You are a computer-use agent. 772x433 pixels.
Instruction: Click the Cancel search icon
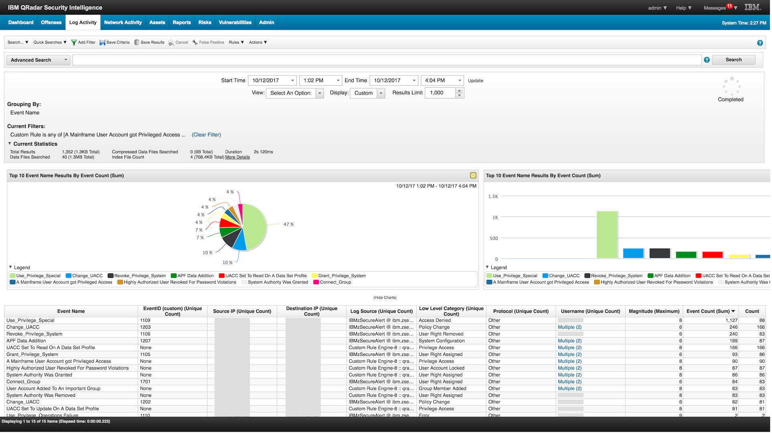coord(171,42)
